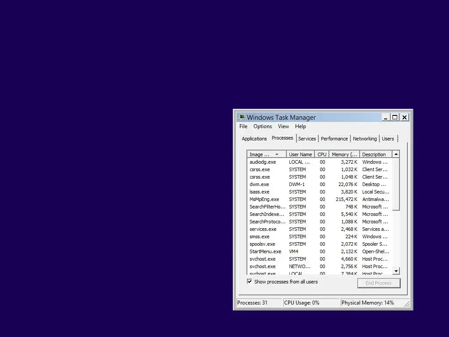
Task: Click the VM4 user name cell
Action: pyautogui.click(x=293, y=251)
